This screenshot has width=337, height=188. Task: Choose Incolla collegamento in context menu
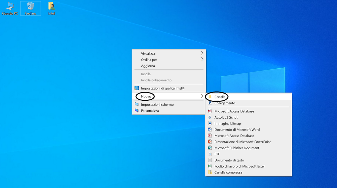pos(169,80)
